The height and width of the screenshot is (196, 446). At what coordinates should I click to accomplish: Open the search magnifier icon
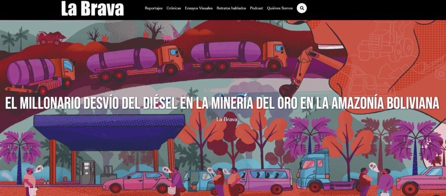(x=301, y=8)
